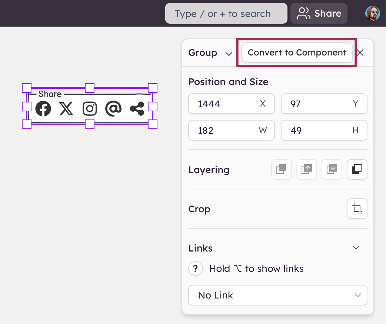Click the Send to Back layering icon
Image resolution: width=386 pixels, height=324 pixels.
(x=357, y=169)
